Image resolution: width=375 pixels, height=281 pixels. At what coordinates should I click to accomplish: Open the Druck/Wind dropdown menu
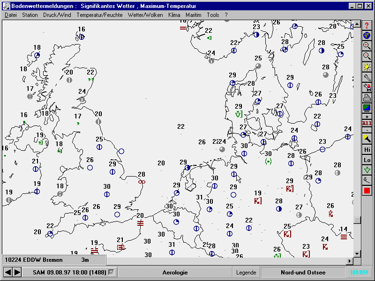pyautogui.click(x=57, y=15)
